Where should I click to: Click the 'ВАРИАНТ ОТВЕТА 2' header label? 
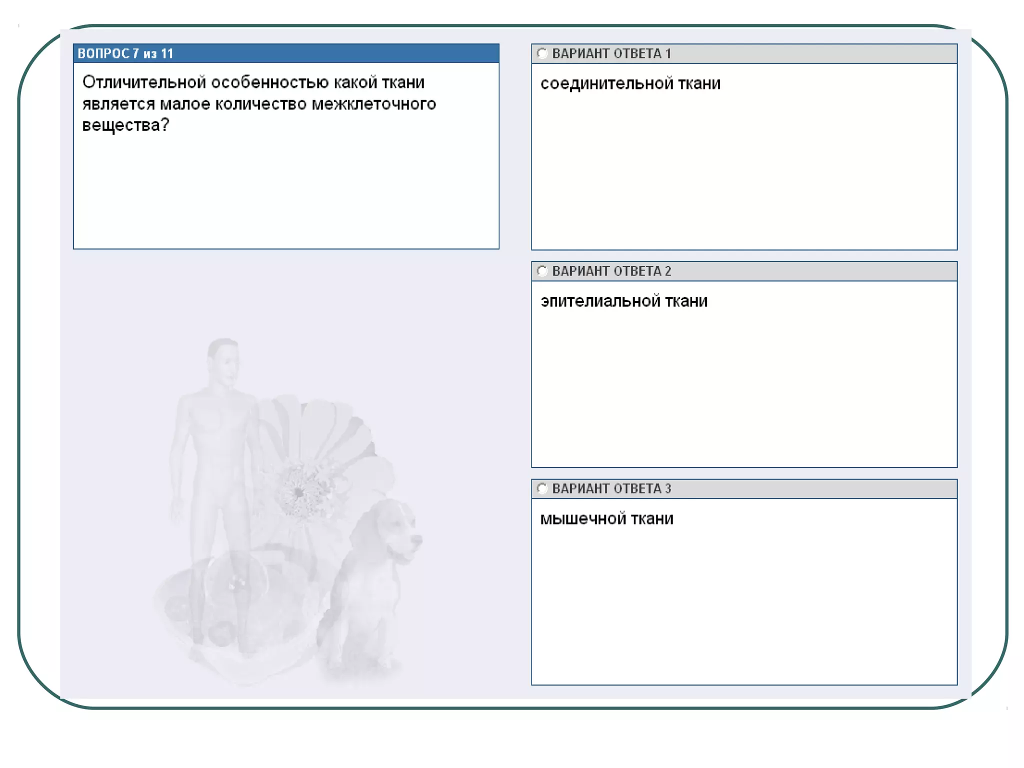[611, 271]
